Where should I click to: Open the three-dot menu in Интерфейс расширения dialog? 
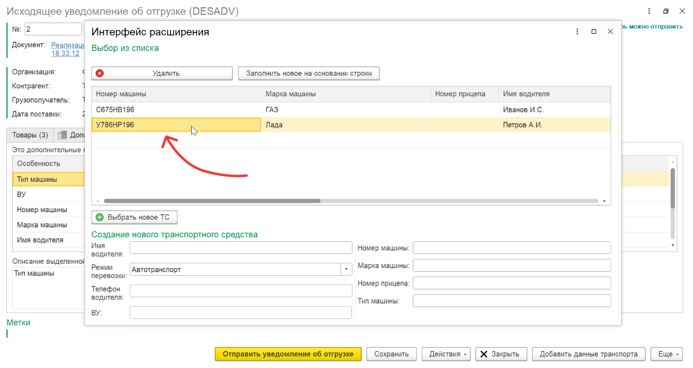point(577,31)
